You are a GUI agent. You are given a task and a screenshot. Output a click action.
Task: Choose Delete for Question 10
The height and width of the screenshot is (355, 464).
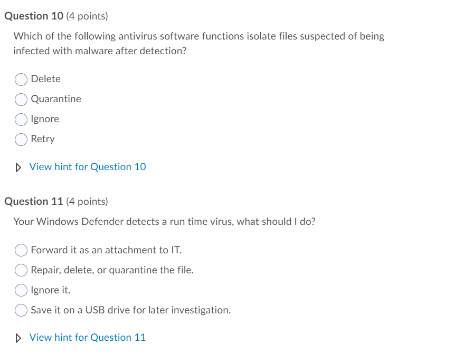click(21, 79)
